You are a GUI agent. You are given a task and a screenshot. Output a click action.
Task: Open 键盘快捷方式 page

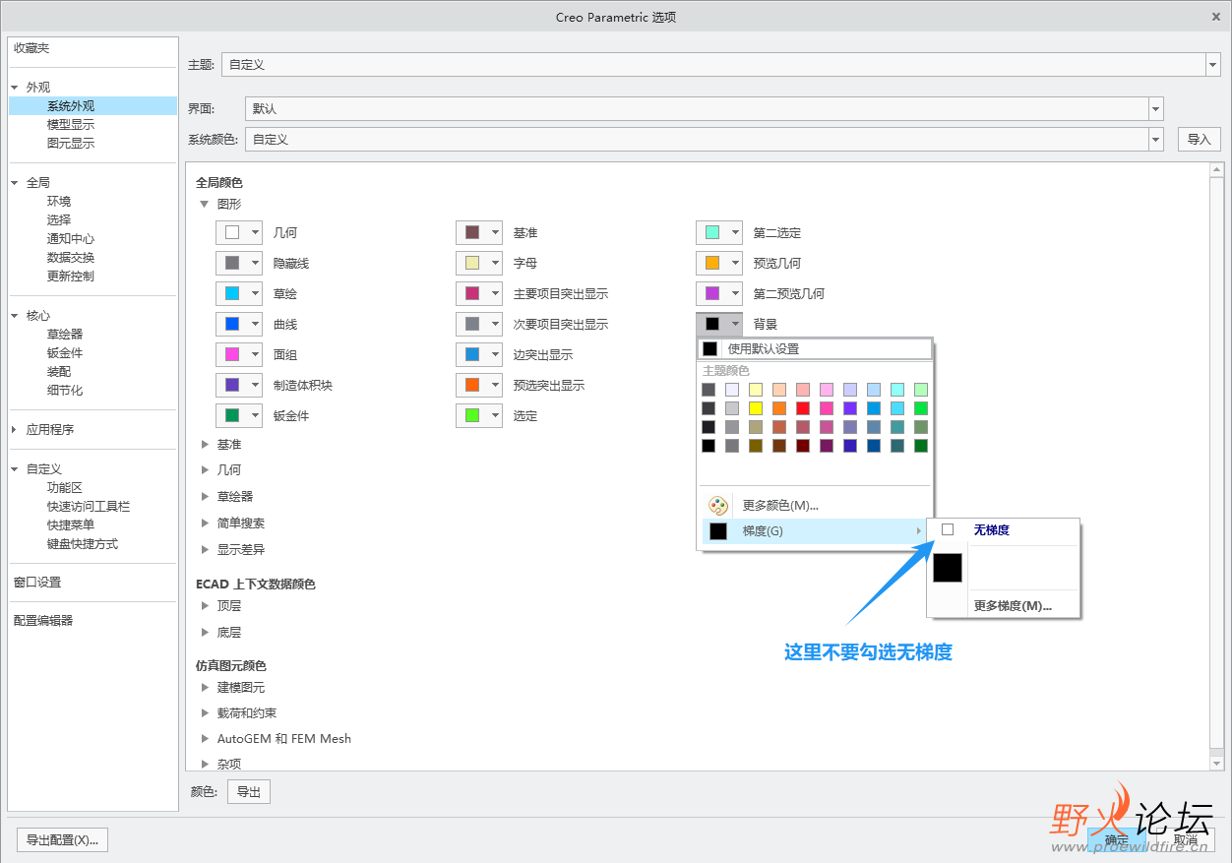click(x=83, y=544)
